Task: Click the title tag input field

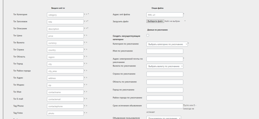Action: coord(65,22)
